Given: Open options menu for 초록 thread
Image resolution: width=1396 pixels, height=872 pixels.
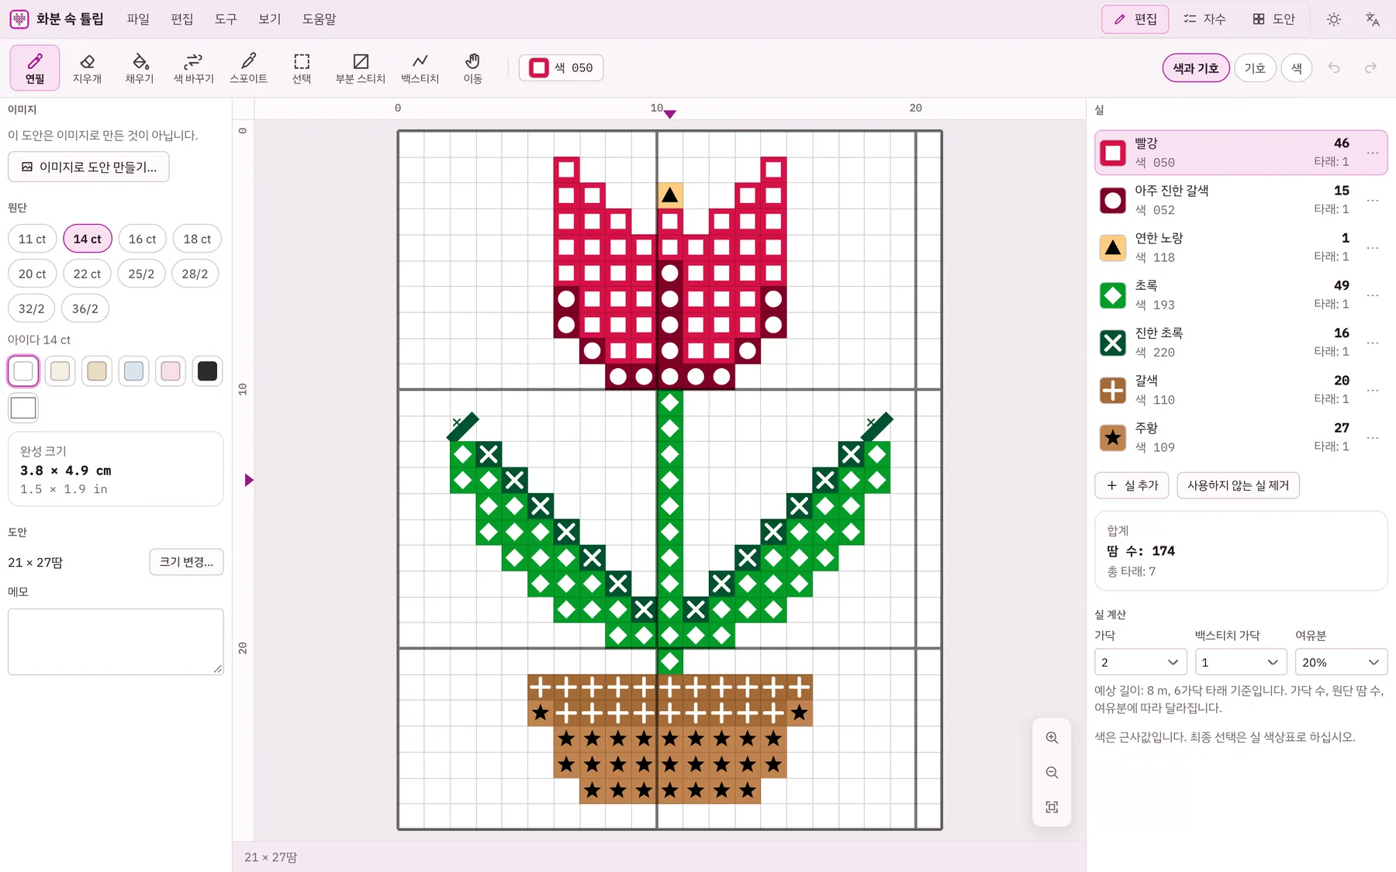Looking at the screenshot, I should (1373, 295).
